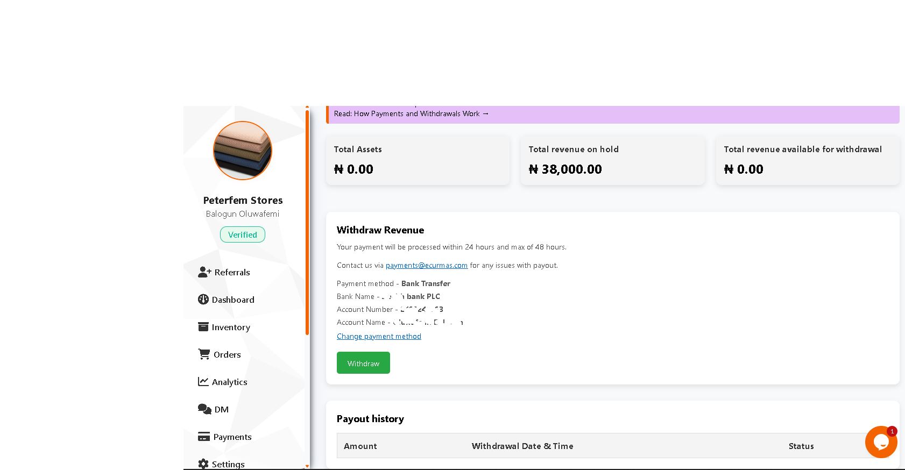Click the Payments card icon
Viewport: 905px width, 470px height.
[203, 437]
